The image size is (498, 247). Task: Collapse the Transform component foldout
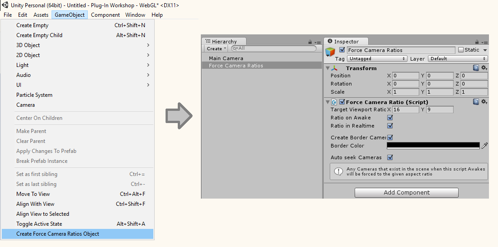point(328,68)
